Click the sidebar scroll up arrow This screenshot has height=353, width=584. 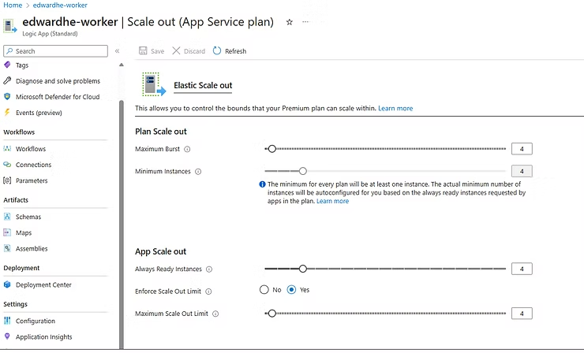tap(121, 65)
